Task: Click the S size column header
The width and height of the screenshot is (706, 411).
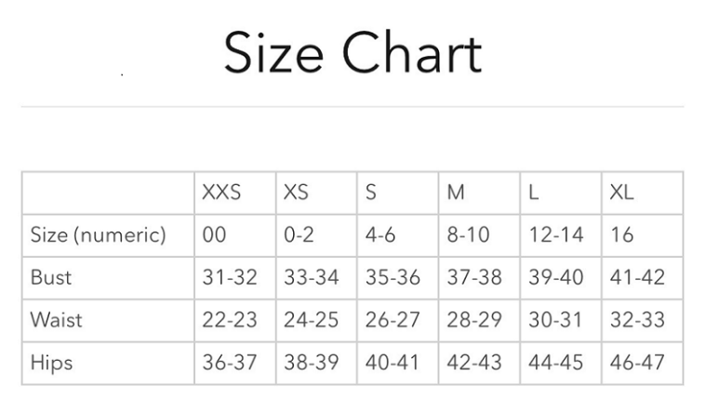Action: [x=371, y=192]
